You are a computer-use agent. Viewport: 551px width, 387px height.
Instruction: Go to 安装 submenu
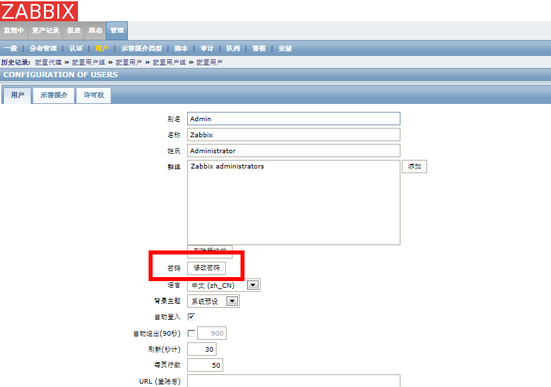tap(285, 49)
